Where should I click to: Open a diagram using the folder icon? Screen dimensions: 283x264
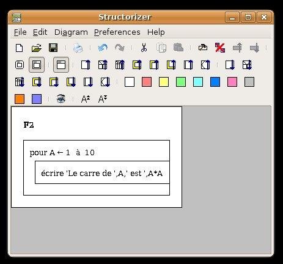pos(37,48)
